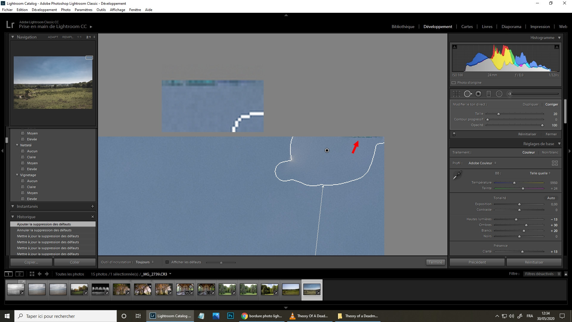The image size is (572, 322).
Task: Pick the white balance eyedropper tool
Action: point(457,175)
